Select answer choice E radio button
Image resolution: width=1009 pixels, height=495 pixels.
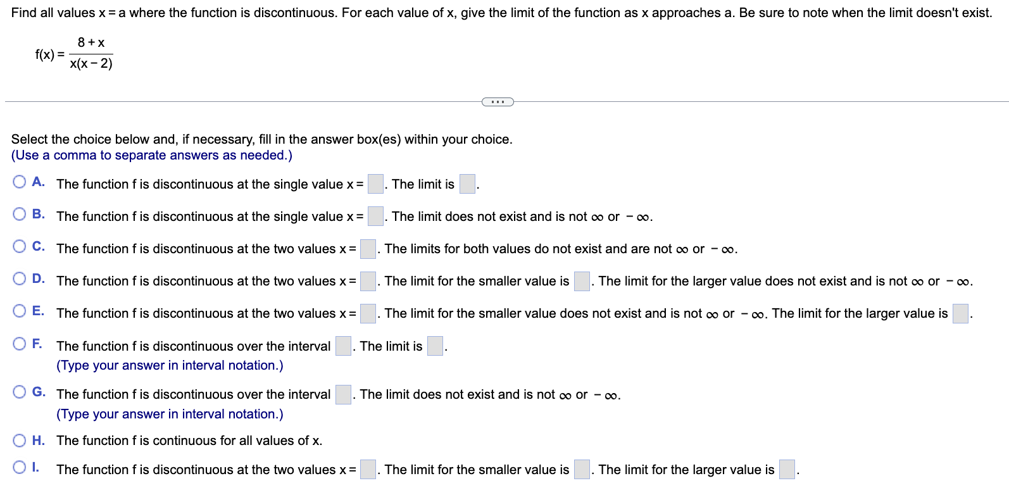pyautogui.click(x=19, y=310)
